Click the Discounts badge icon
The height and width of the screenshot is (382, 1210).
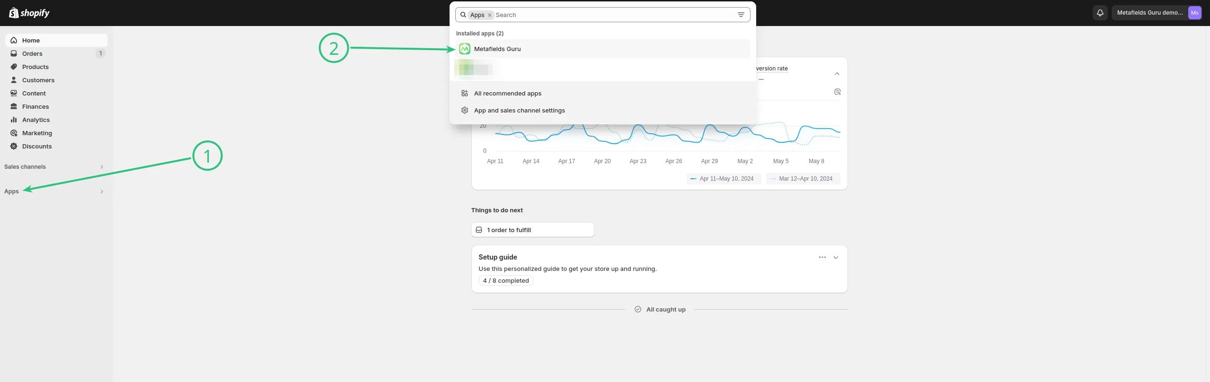coord(14,146)
